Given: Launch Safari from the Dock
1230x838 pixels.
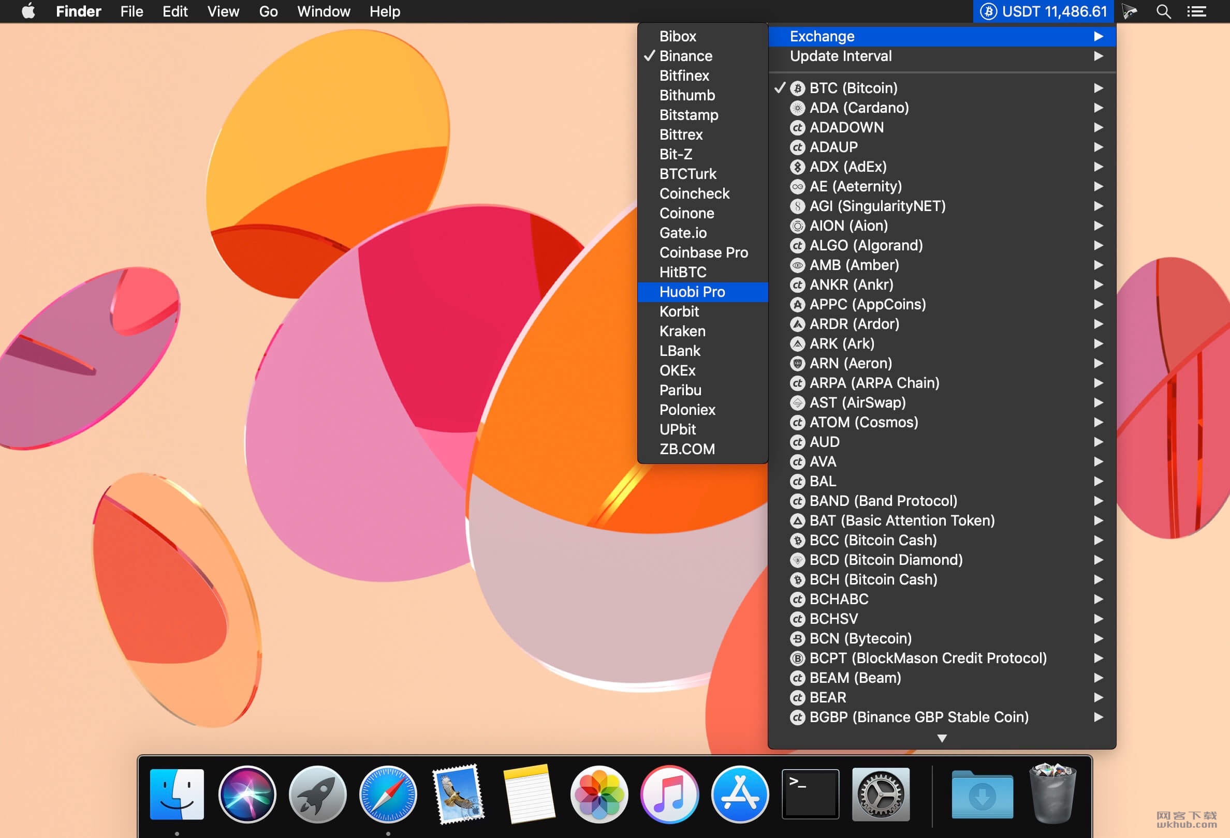Looking at the screenshot, I should click(x=388, y=794).
